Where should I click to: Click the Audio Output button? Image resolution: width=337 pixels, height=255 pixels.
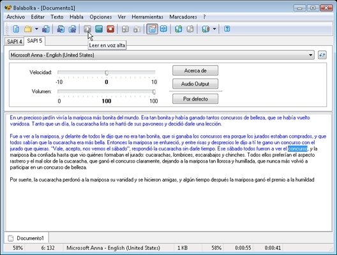coord(195,84)
